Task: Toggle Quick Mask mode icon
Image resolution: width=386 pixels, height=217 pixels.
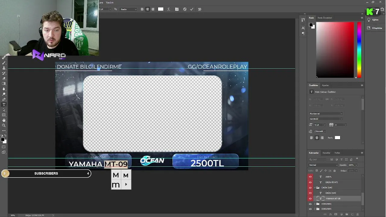Action: [4, 147]
